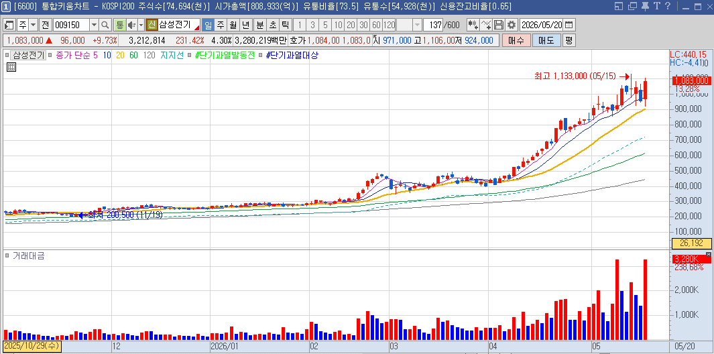
Task: Toggle the 삼성전기 price series marker
Action: (x=7, y=56)
